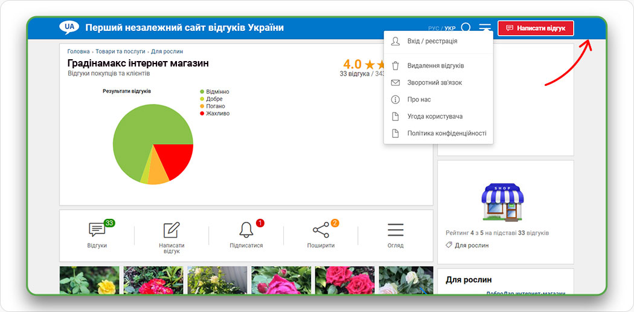Viewport: 634px width, 312px height.
Task: Choose Видалення відгуків from menu
Action: (435, 65)
